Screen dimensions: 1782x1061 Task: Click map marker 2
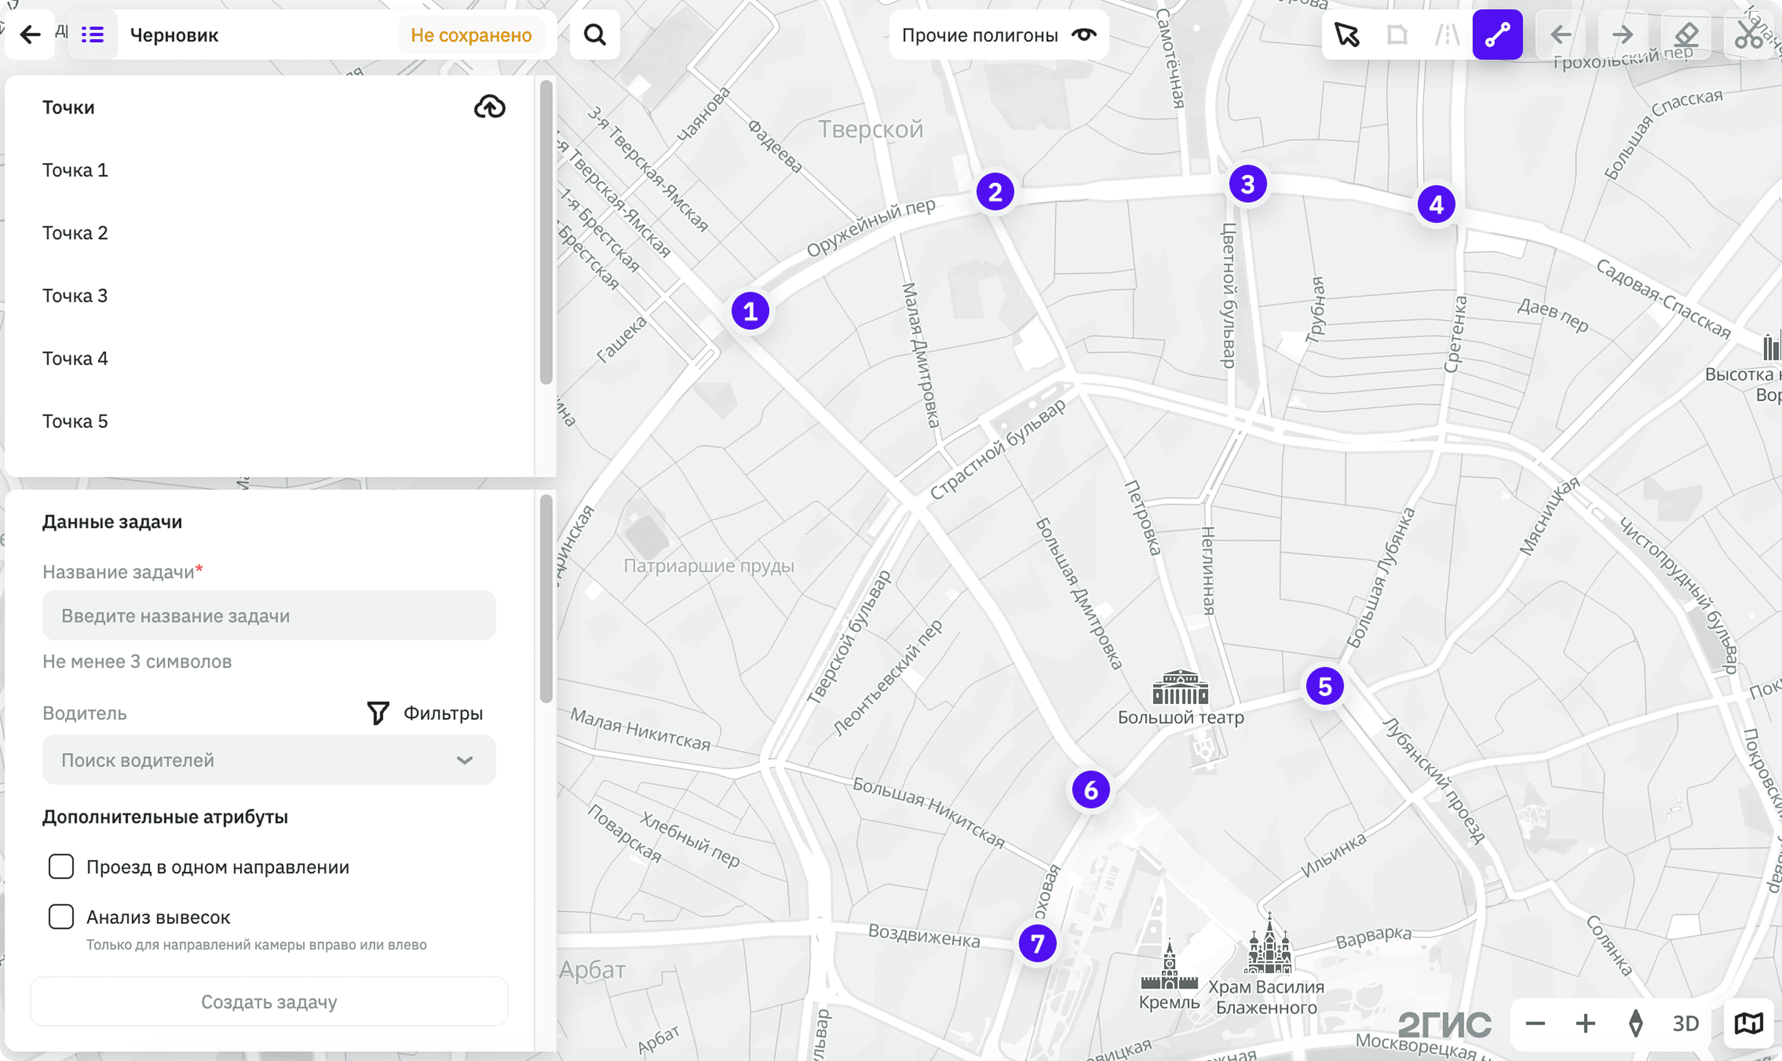(995, 191)
